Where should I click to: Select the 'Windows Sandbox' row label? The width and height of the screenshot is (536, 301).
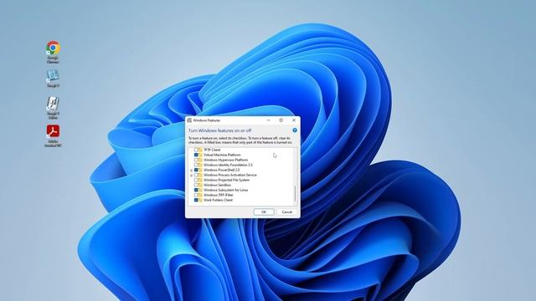(217, 185)
